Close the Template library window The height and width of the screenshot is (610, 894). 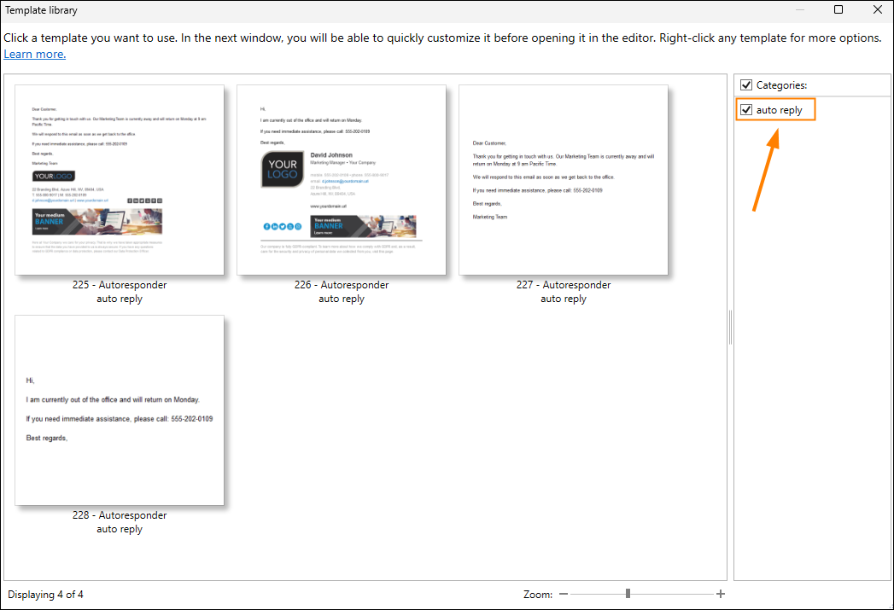point(877,9)
